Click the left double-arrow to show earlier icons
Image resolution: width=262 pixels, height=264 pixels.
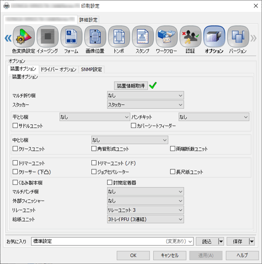coord(8,38)
